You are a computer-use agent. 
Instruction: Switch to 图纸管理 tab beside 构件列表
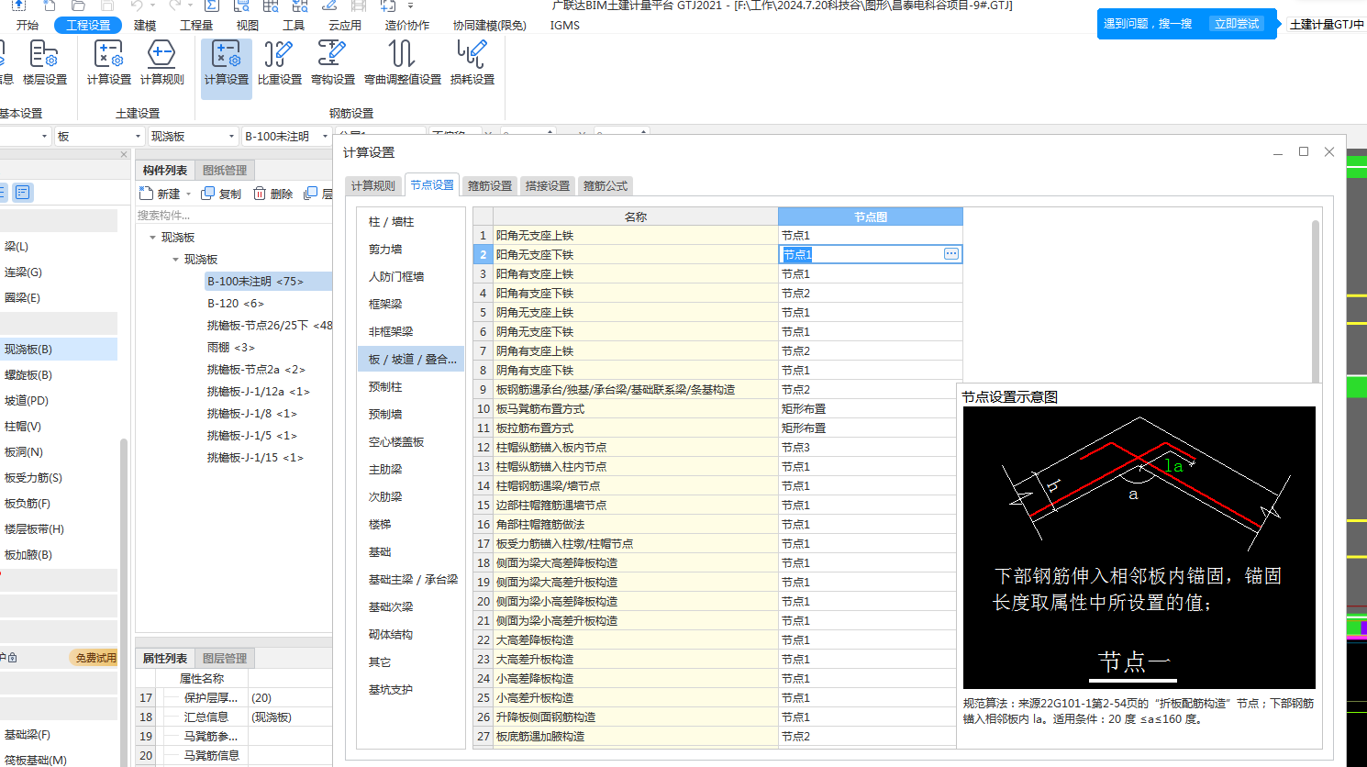click(x=225, y=170)
